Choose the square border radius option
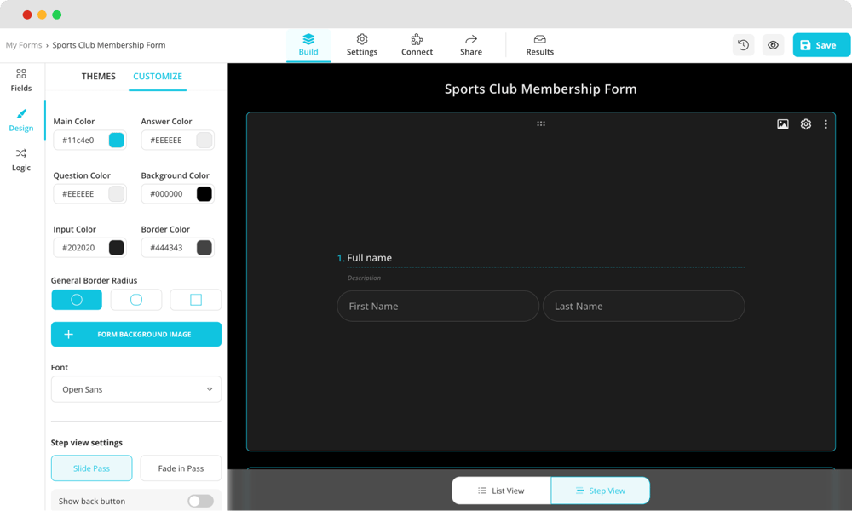 click(x=195, y=300)
